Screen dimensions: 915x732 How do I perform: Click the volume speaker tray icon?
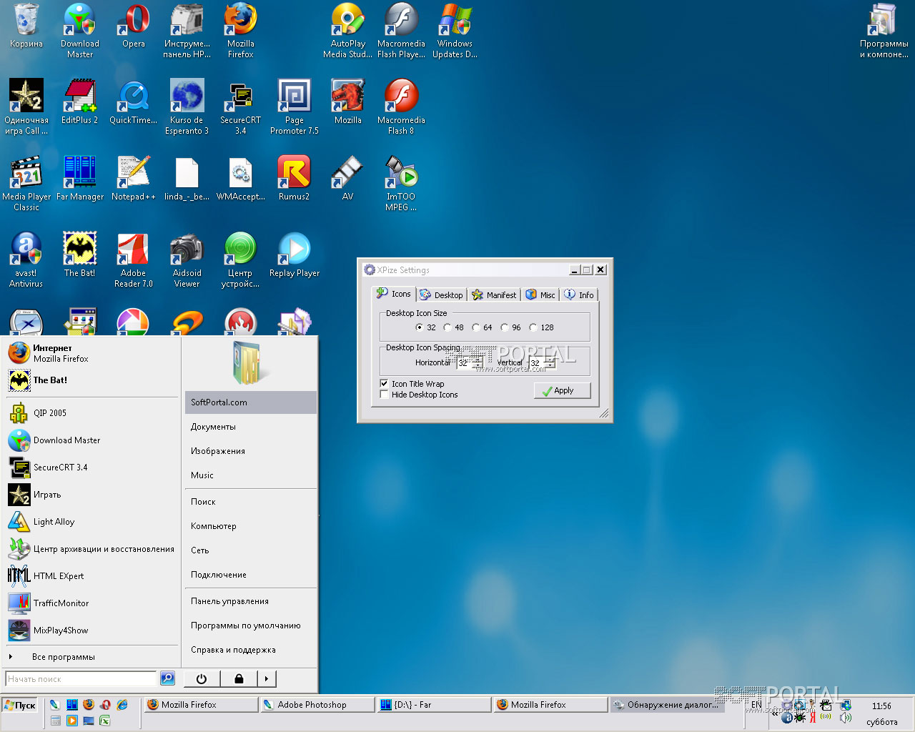click(846, 717)
